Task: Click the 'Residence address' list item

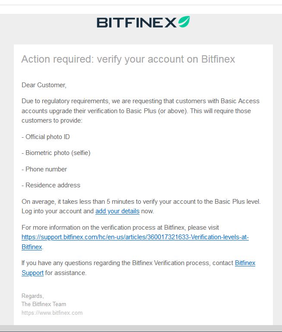Action: click(51, 185)
